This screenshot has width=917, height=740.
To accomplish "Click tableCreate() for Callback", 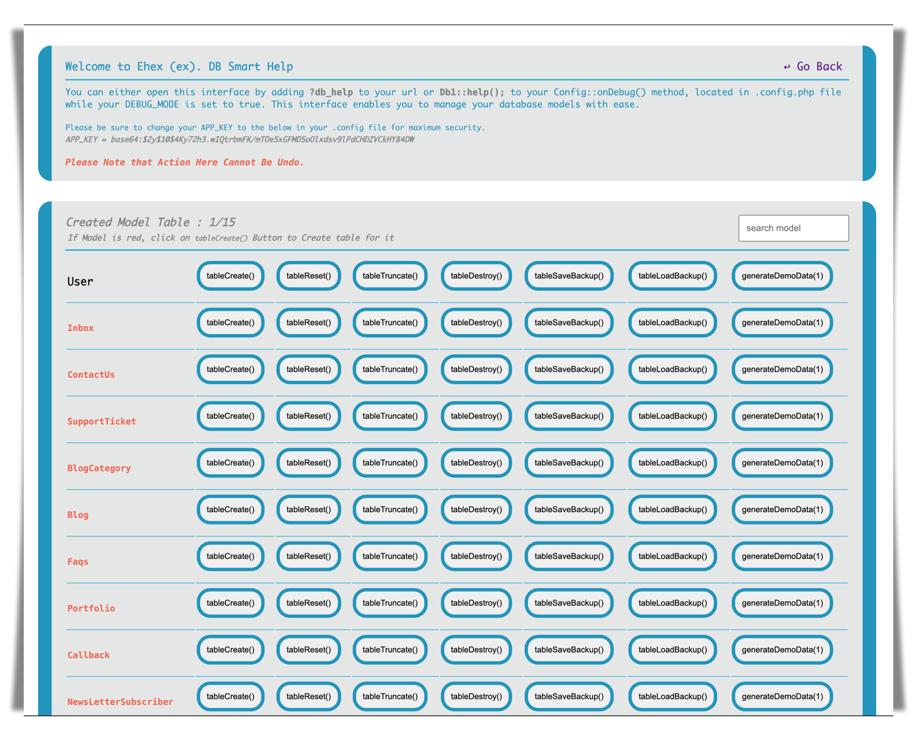I will tap(231, 650).
